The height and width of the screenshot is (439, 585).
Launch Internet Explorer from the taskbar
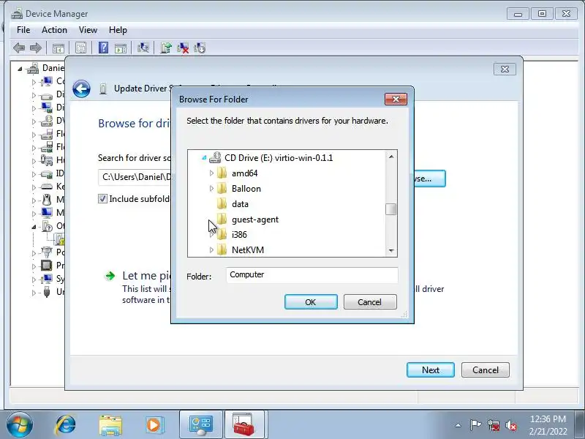point(66,425)
